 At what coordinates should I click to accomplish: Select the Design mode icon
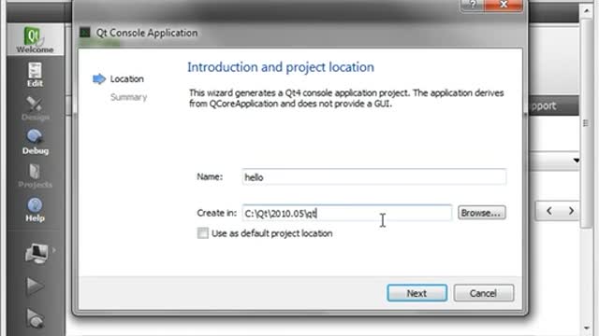coord(36,108)
